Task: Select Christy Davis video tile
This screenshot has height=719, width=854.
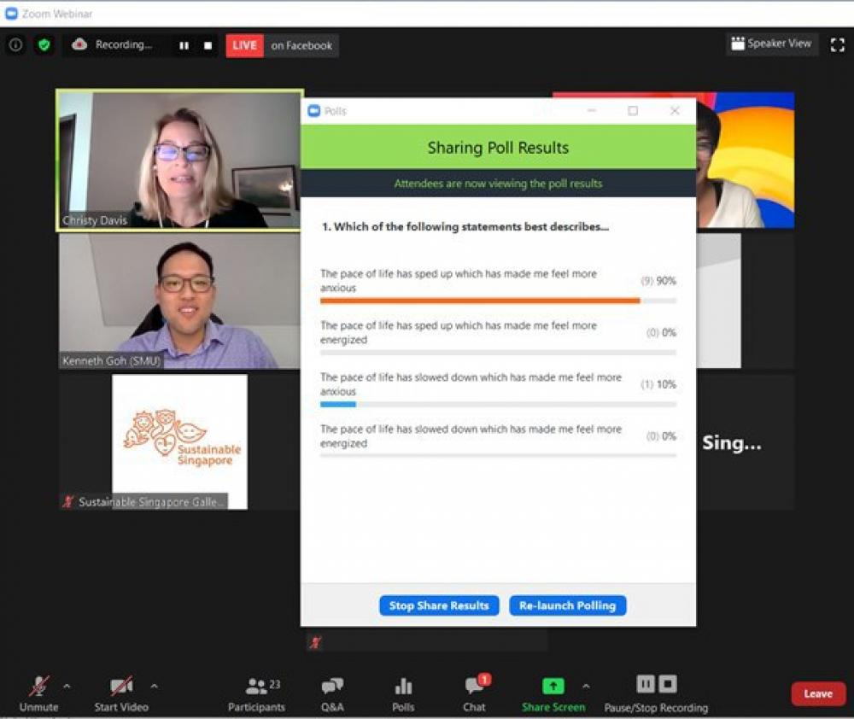Action: pyautogui.click(x=179, y=161)
